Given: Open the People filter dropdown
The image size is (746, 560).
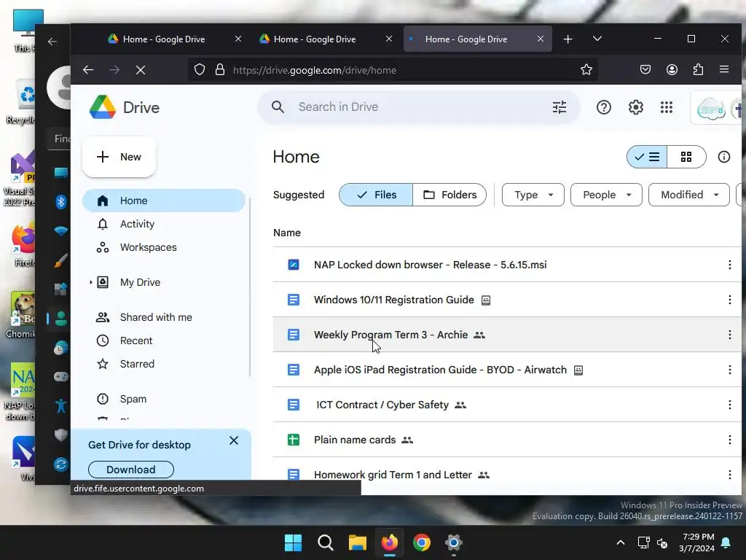Looking at the screenshot, I should [606, 195].
